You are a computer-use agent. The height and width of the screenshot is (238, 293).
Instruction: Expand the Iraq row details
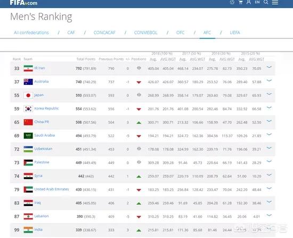[269, 202]
